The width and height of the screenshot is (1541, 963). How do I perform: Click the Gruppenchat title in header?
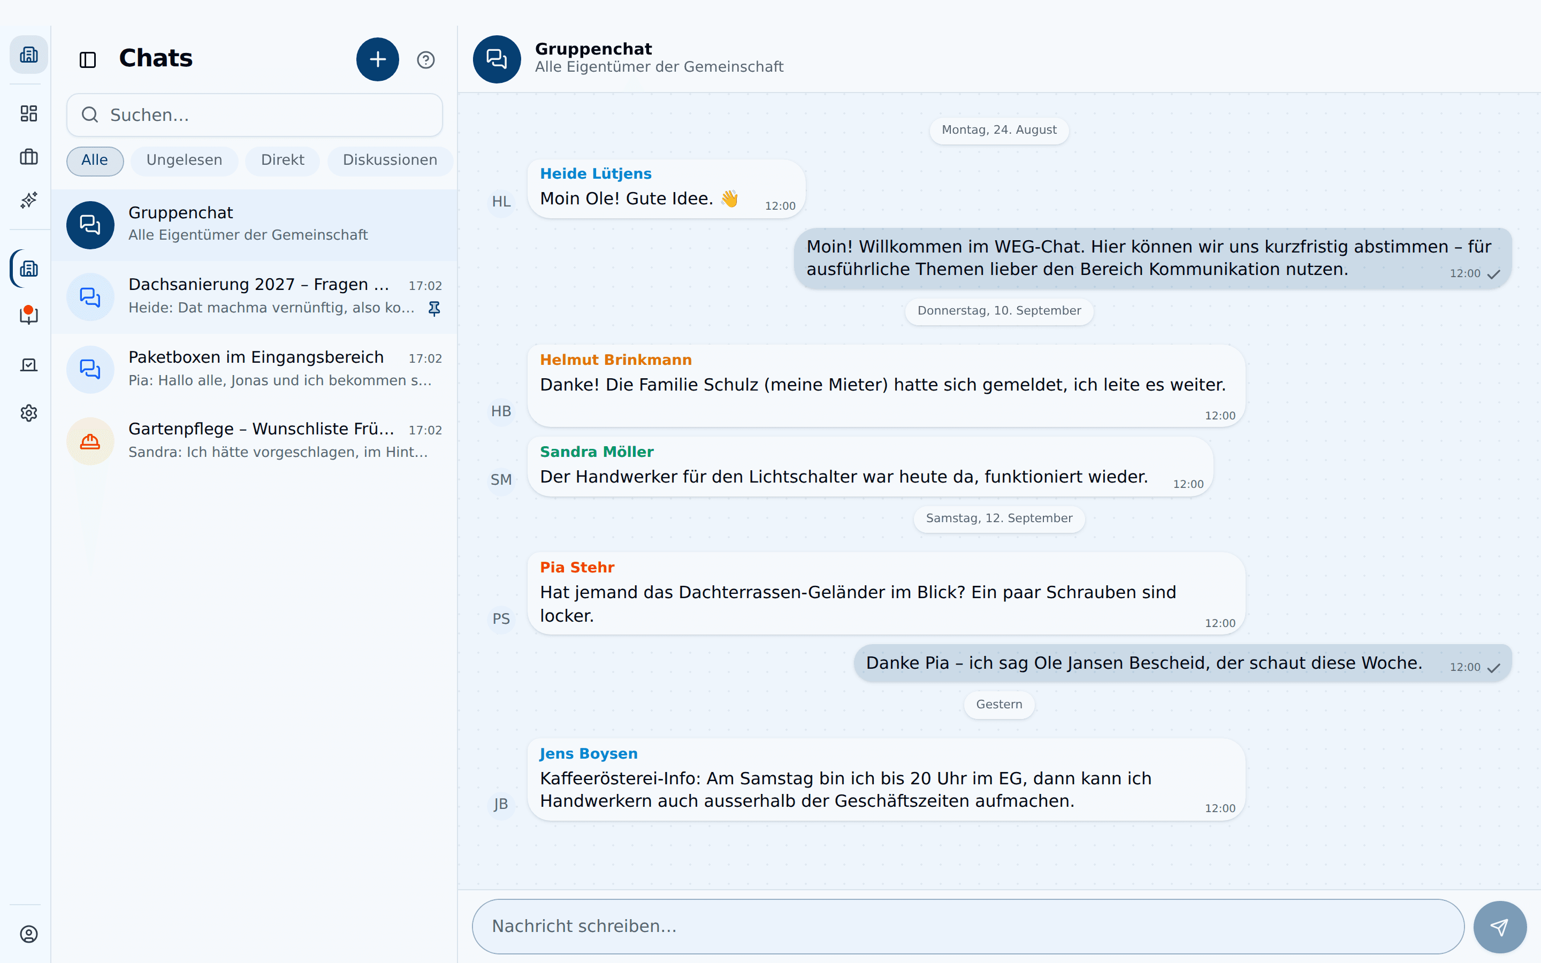(x=593, y=49)
